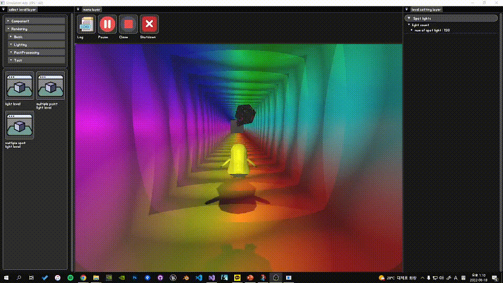
Task: Open KakaoTalk from the taskbar
Action: coord(237,278)
